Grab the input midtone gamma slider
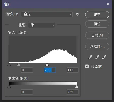This screenshot has width=114, height=102. (19, 65)
